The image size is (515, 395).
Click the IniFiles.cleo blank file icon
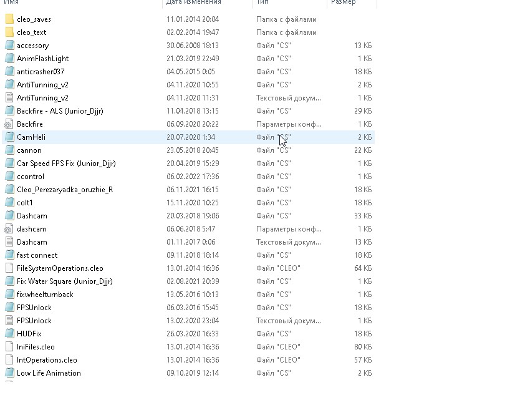(x=9, y=347)
